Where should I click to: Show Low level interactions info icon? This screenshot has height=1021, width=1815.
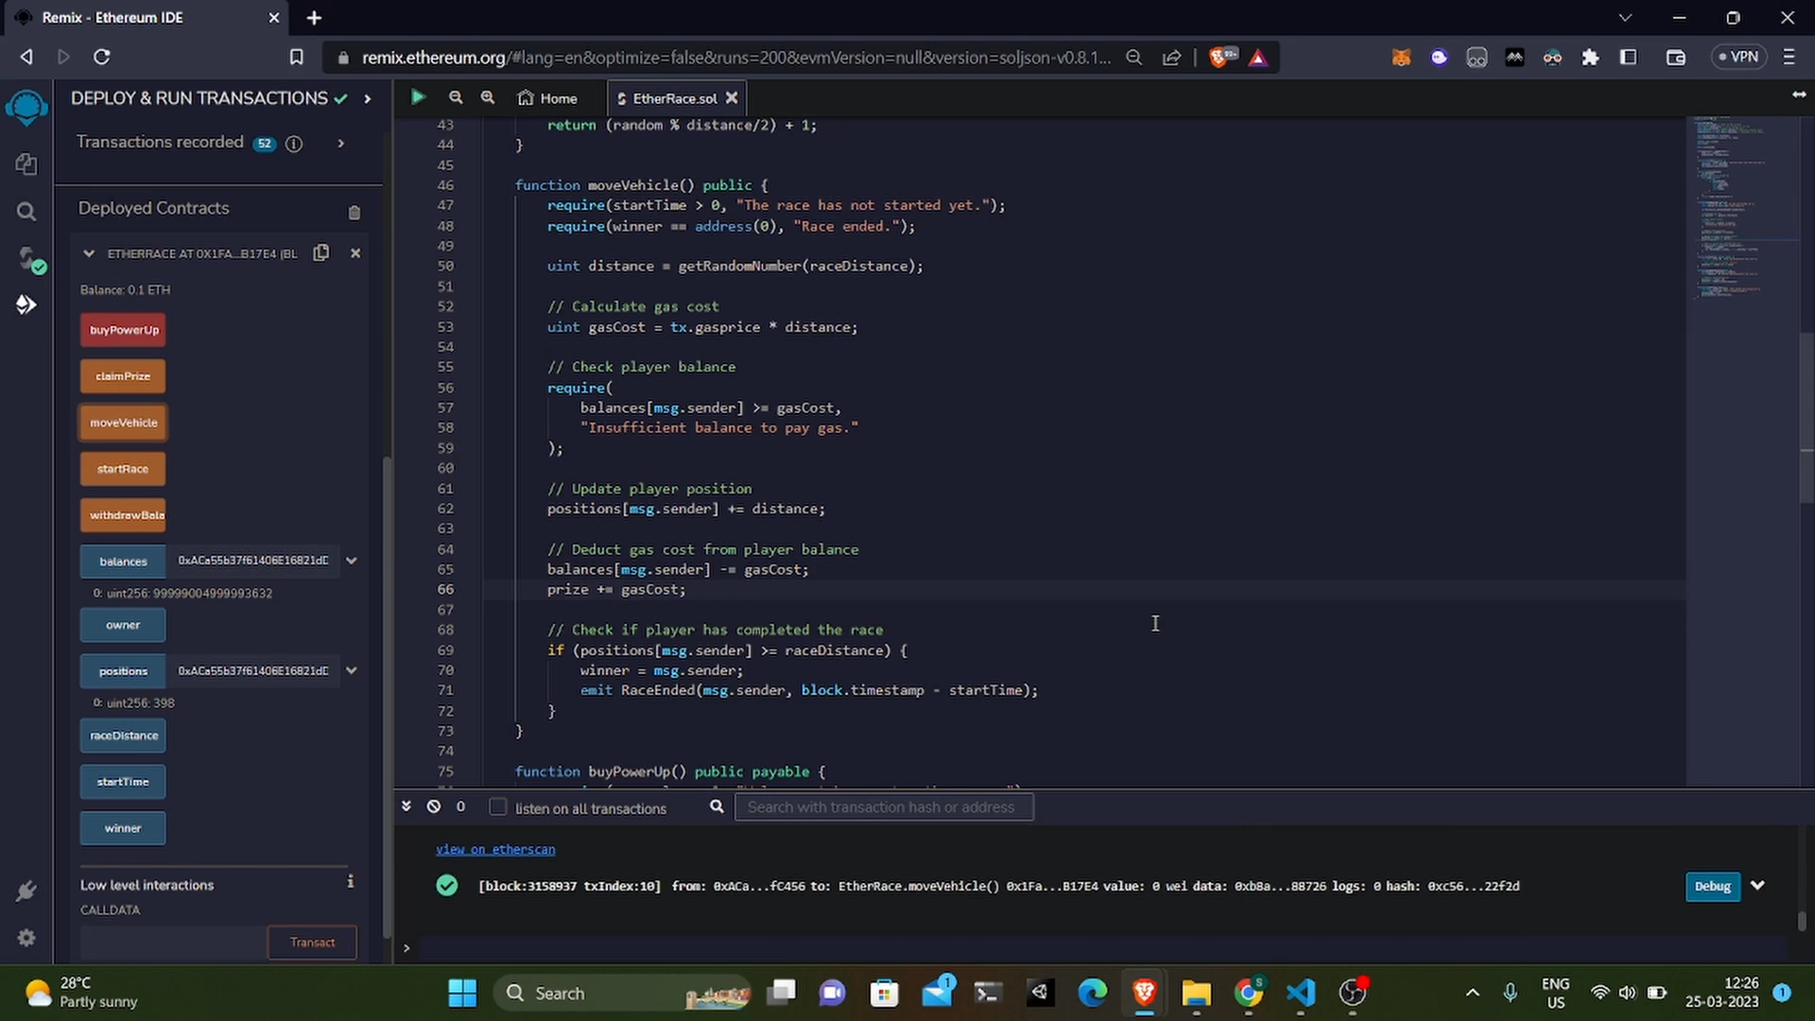[x=351, y=881]
